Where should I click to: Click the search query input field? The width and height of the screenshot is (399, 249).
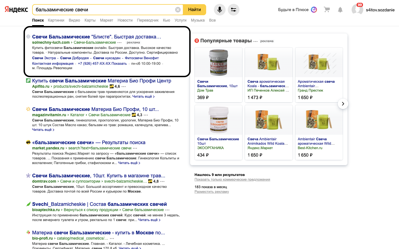(104, 10)
